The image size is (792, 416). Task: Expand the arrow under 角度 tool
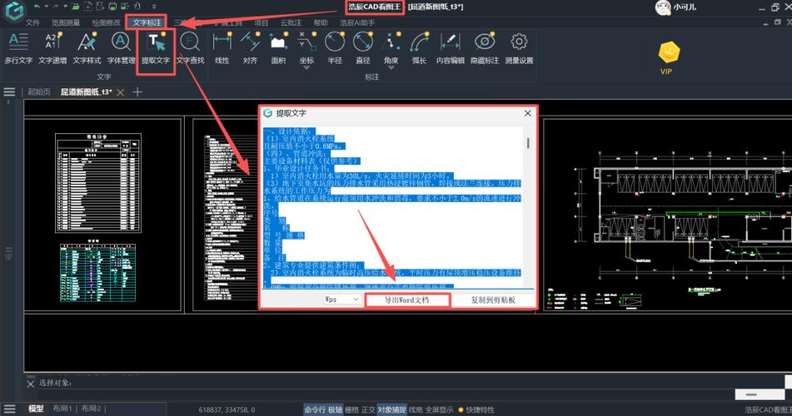tap(391, 68)
